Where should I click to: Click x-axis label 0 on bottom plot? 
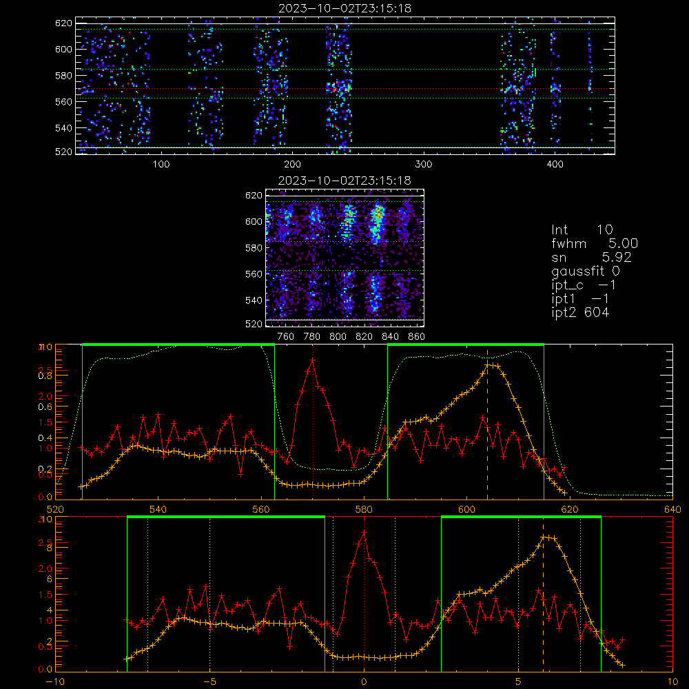[364, 682]
